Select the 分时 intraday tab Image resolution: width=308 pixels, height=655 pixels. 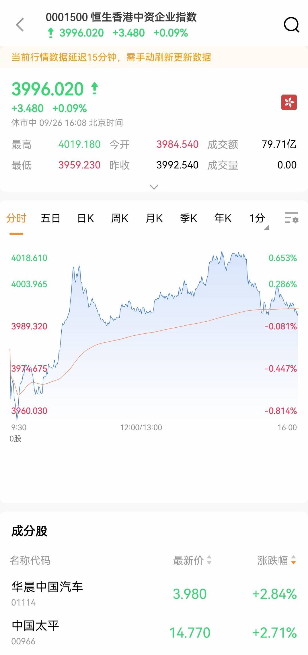(x=16, y=218)
